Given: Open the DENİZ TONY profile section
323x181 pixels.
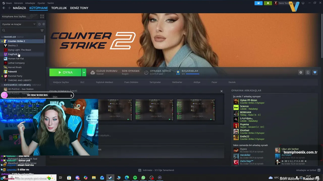Looking at the screenshot, I should point(79,8).
